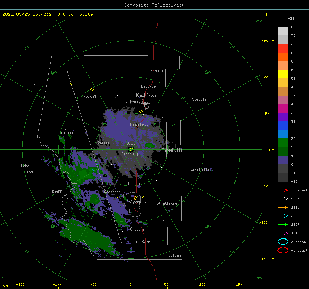This screenshot has height=289, width=309.
Task: Click the Didsbury label
Action: coord(130,154)
